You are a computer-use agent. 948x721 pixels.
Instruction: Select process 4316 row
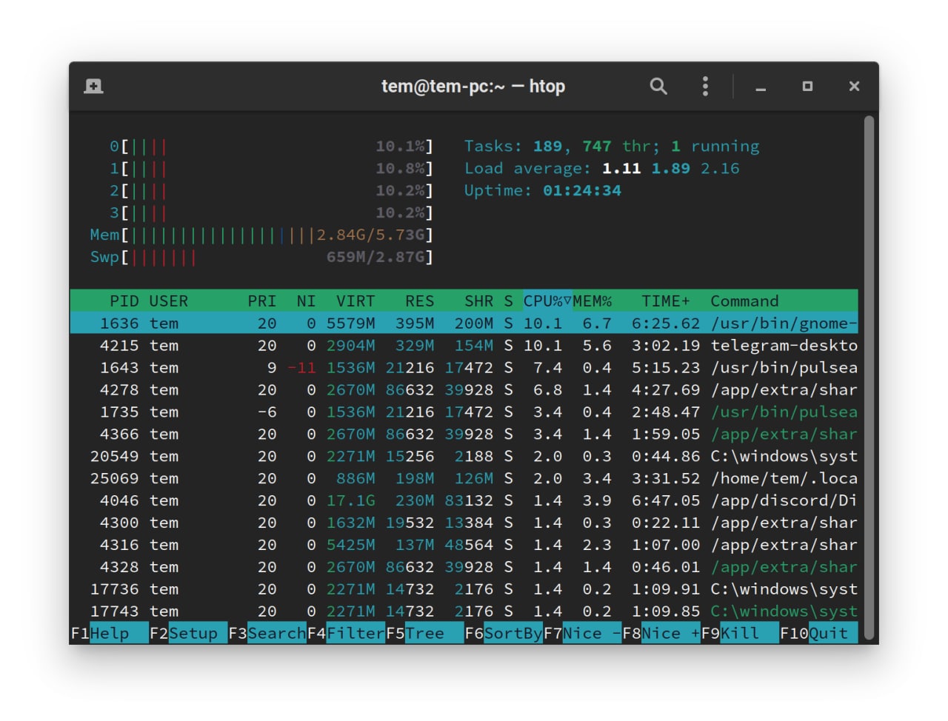pos(464,546)
